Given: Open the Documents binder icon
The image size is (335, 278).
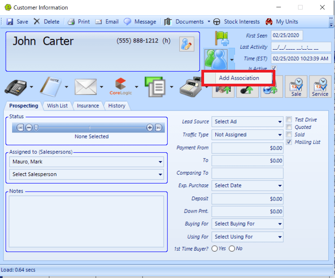Looking at the screenshot, I should 168,21.
